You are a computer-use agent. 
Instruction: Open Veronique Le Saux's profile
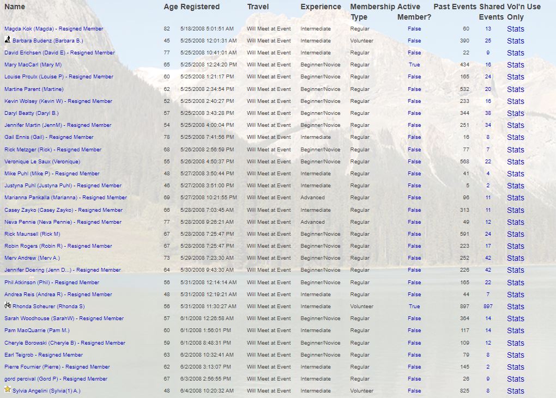click(42, 162)
